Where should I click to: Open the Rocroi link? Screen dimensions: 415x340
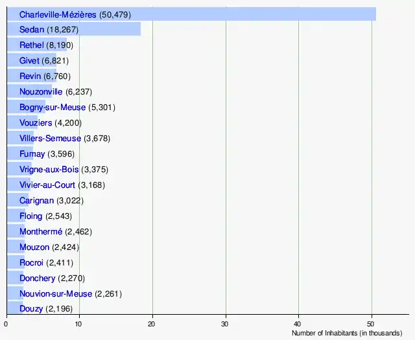[32, 263]
